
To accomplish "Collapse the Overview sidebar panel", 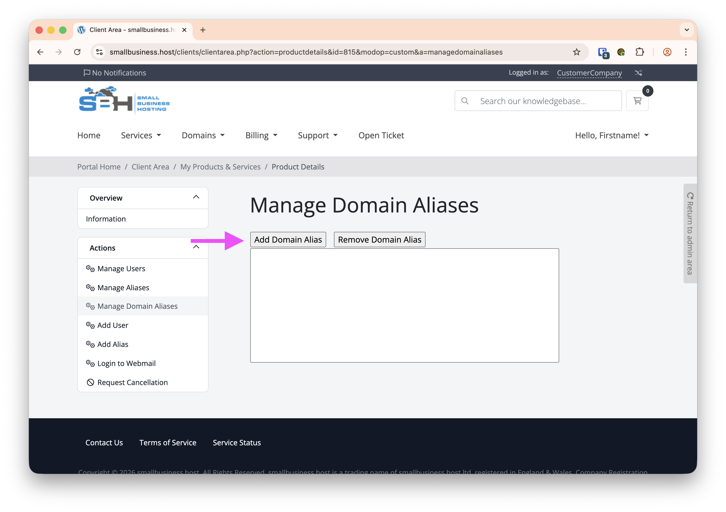I will tap(196, 197).
